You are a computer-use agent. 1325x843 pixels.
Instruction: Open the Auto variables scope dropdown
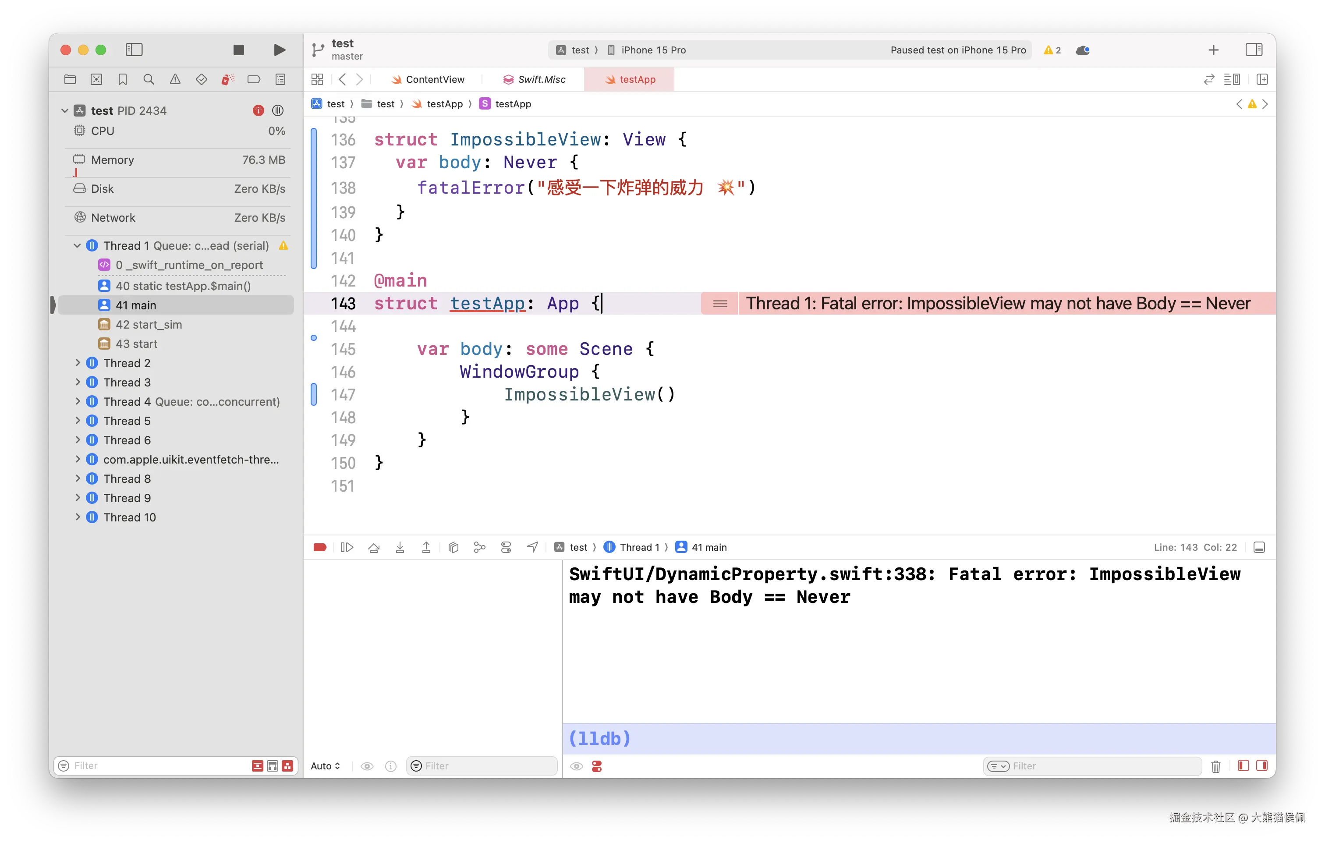click(325, 765)
